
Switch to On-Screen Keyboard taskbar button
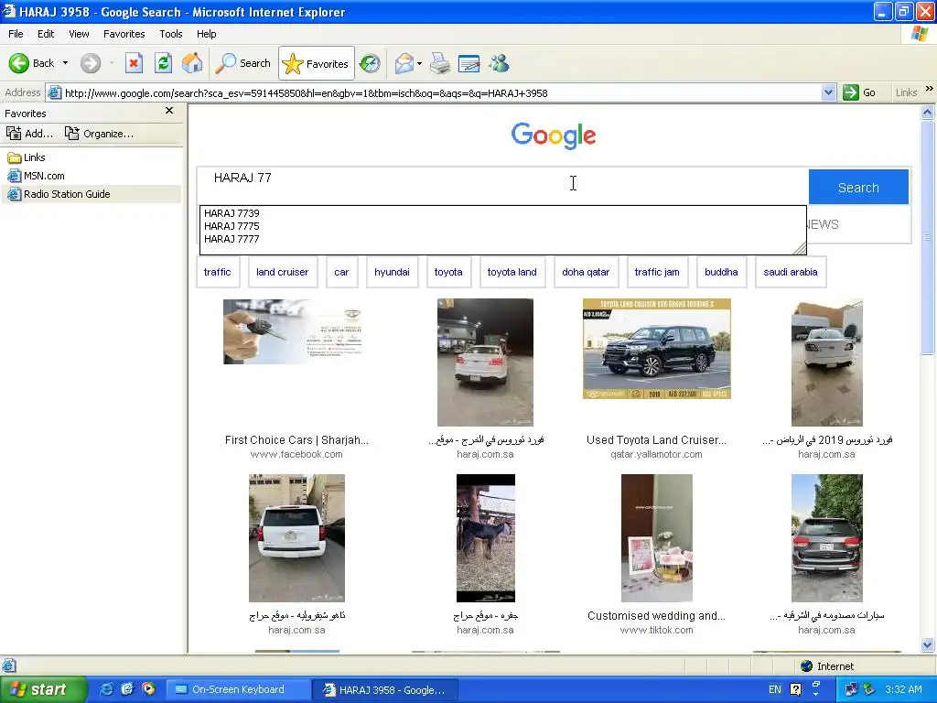pyautogui.click(x=237, y=689)
